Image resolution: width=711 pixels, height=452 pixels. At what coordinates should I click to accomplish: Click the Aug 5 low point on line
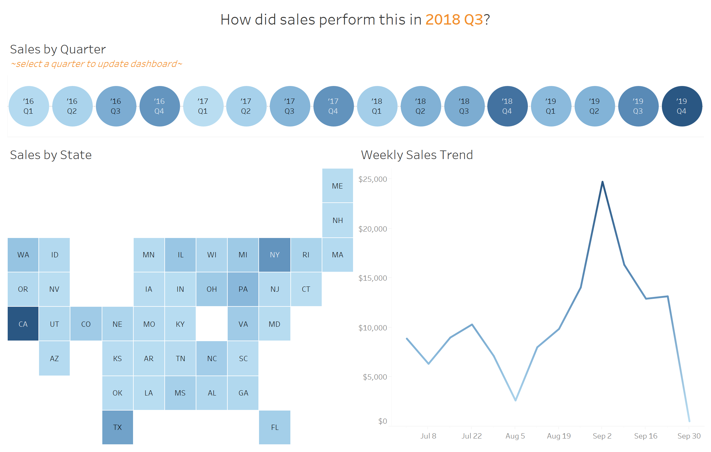click(516, 400)
